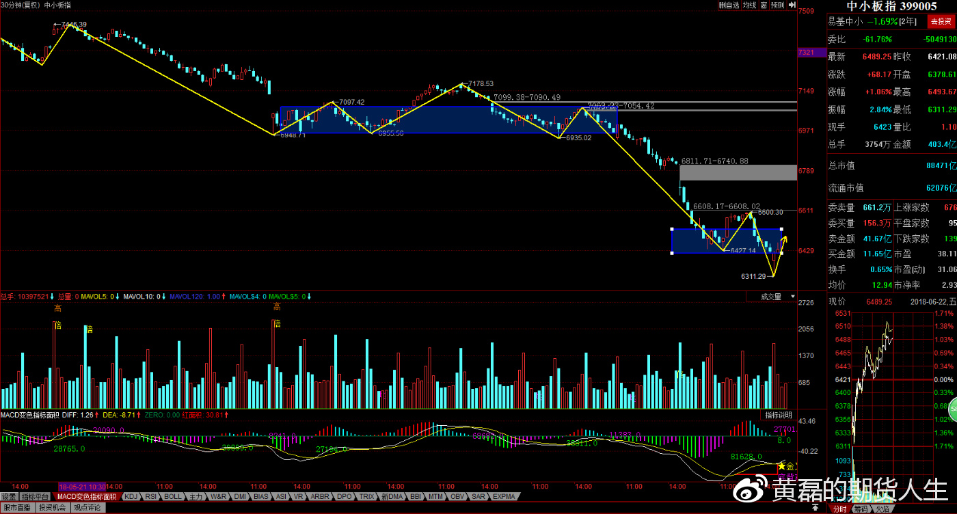Click the MAVOL120 volume legend
The width and height of the screenshot is (957, 514).
(x=194, y=297)
